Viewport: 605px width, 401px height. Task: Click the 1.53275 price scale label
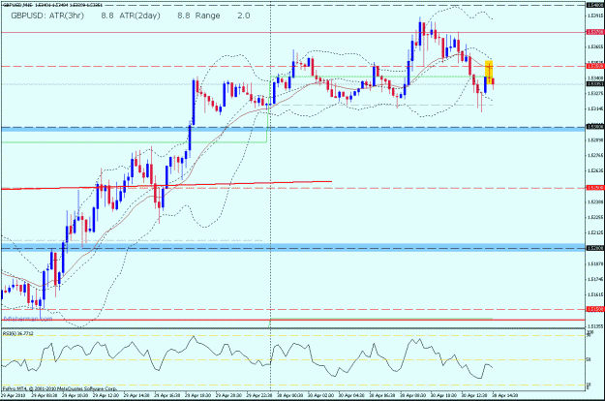[595, 93]
